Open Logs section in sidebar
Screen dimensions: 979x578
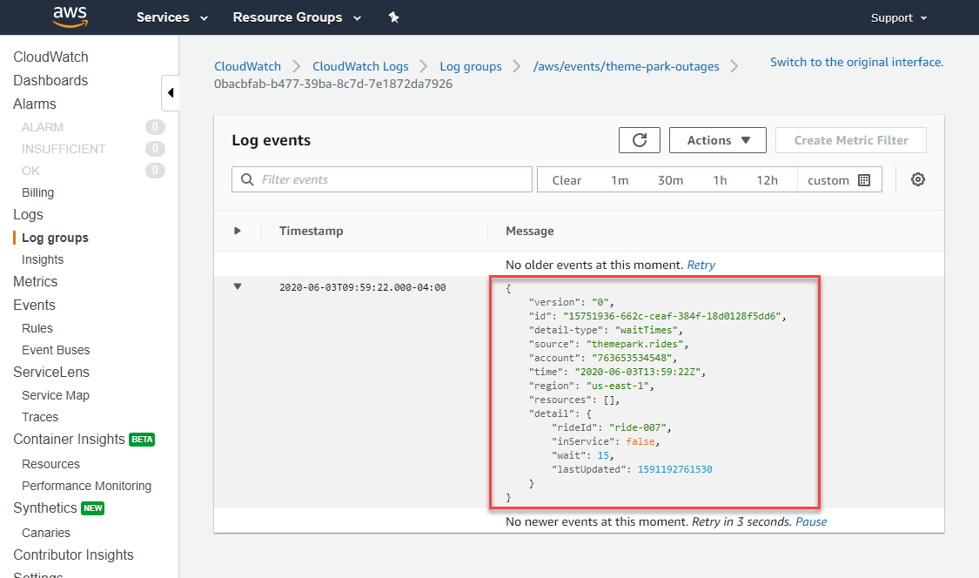[28, 214]
